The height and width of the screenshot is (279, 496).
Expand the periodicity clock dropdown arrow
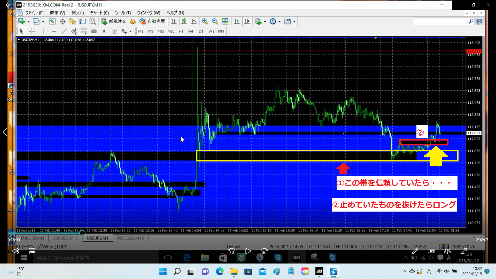coord(280,22)
